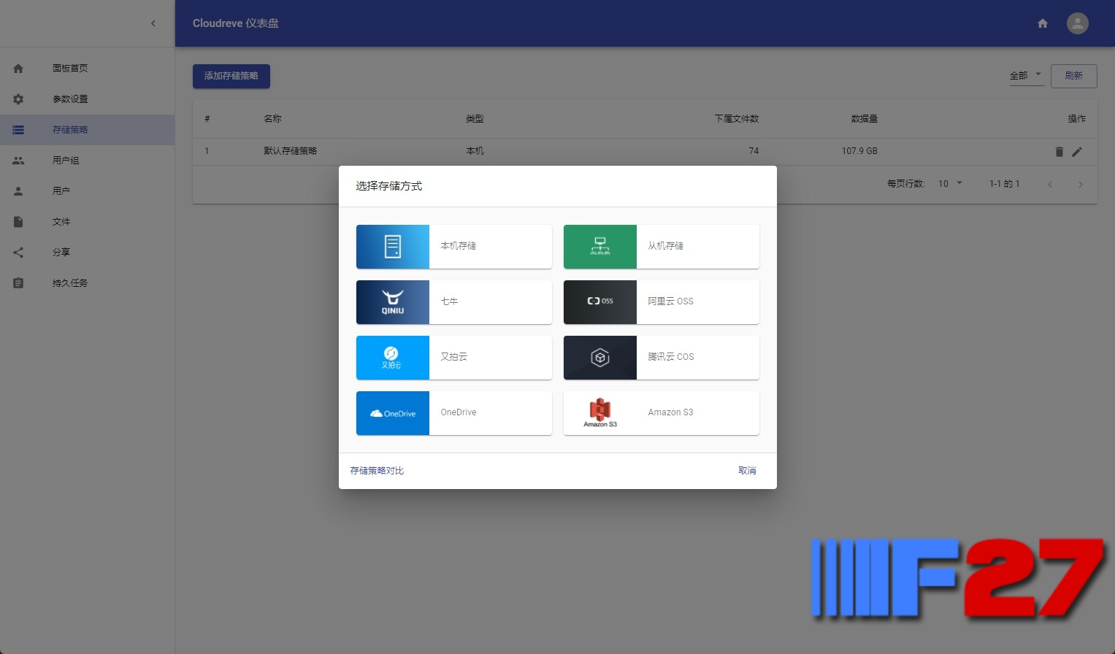
Task: Click the QINIU logo tile
Action: tap(393, 302)
